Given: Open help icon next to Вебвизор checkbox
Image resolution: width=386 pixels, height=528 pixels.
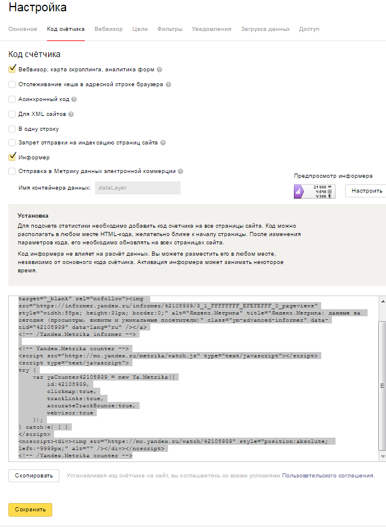Looking at the screenshot, I should [x=159, y=70].
